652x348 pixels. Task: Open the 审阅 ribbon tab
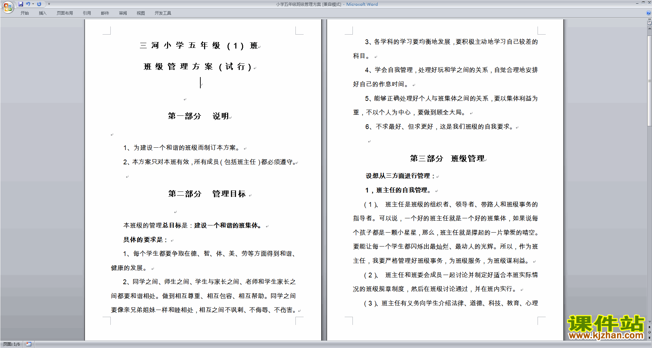coord(123,13)
